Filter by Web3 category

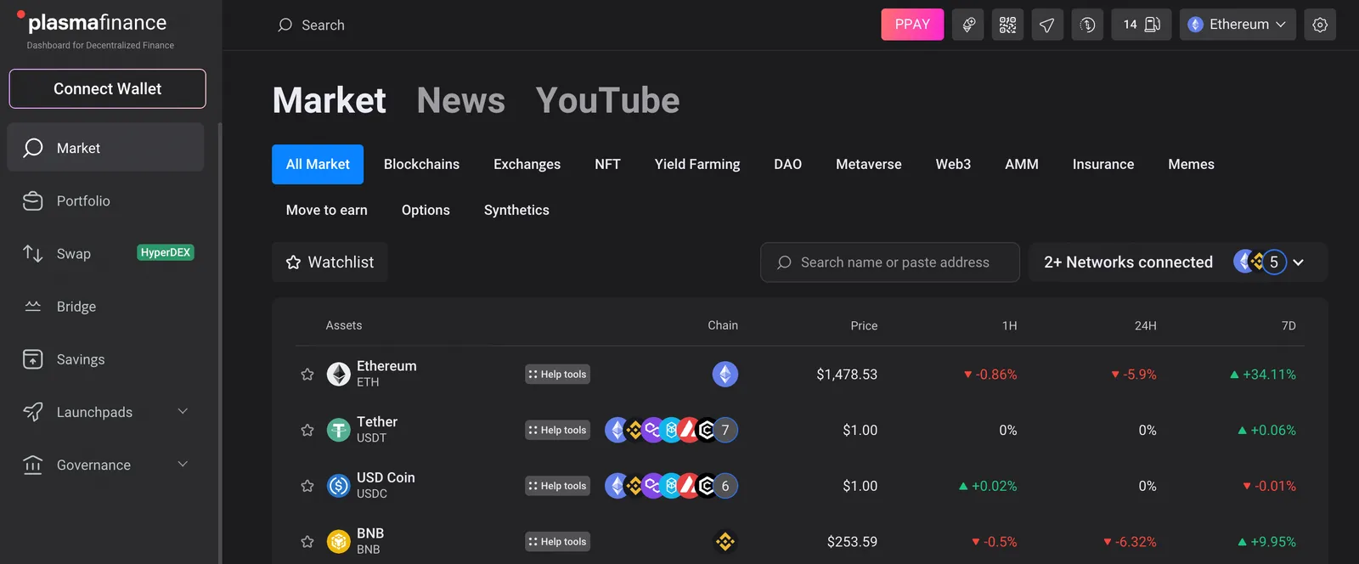tap(953, 164)
